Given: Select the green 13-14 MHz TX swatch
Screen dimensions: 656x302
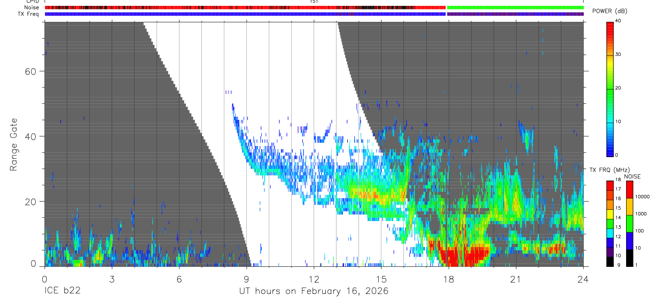Looking at the screenshot, I should click(x=610, y=224).
